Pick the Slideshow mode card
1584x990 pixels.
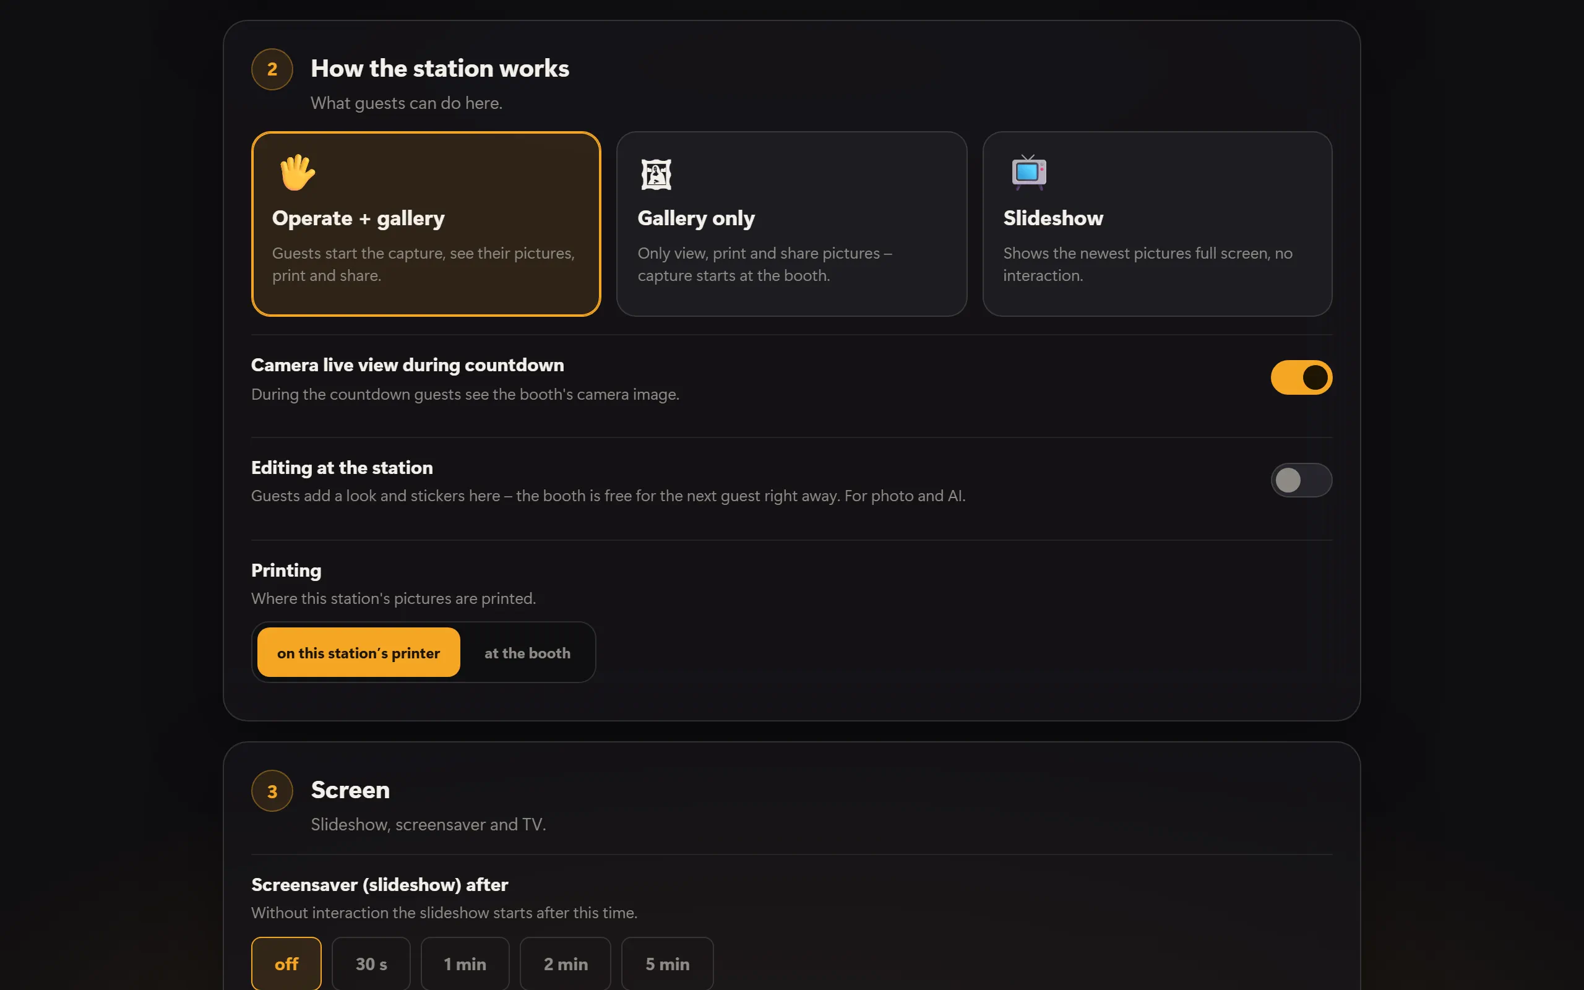coord(1157,224)
